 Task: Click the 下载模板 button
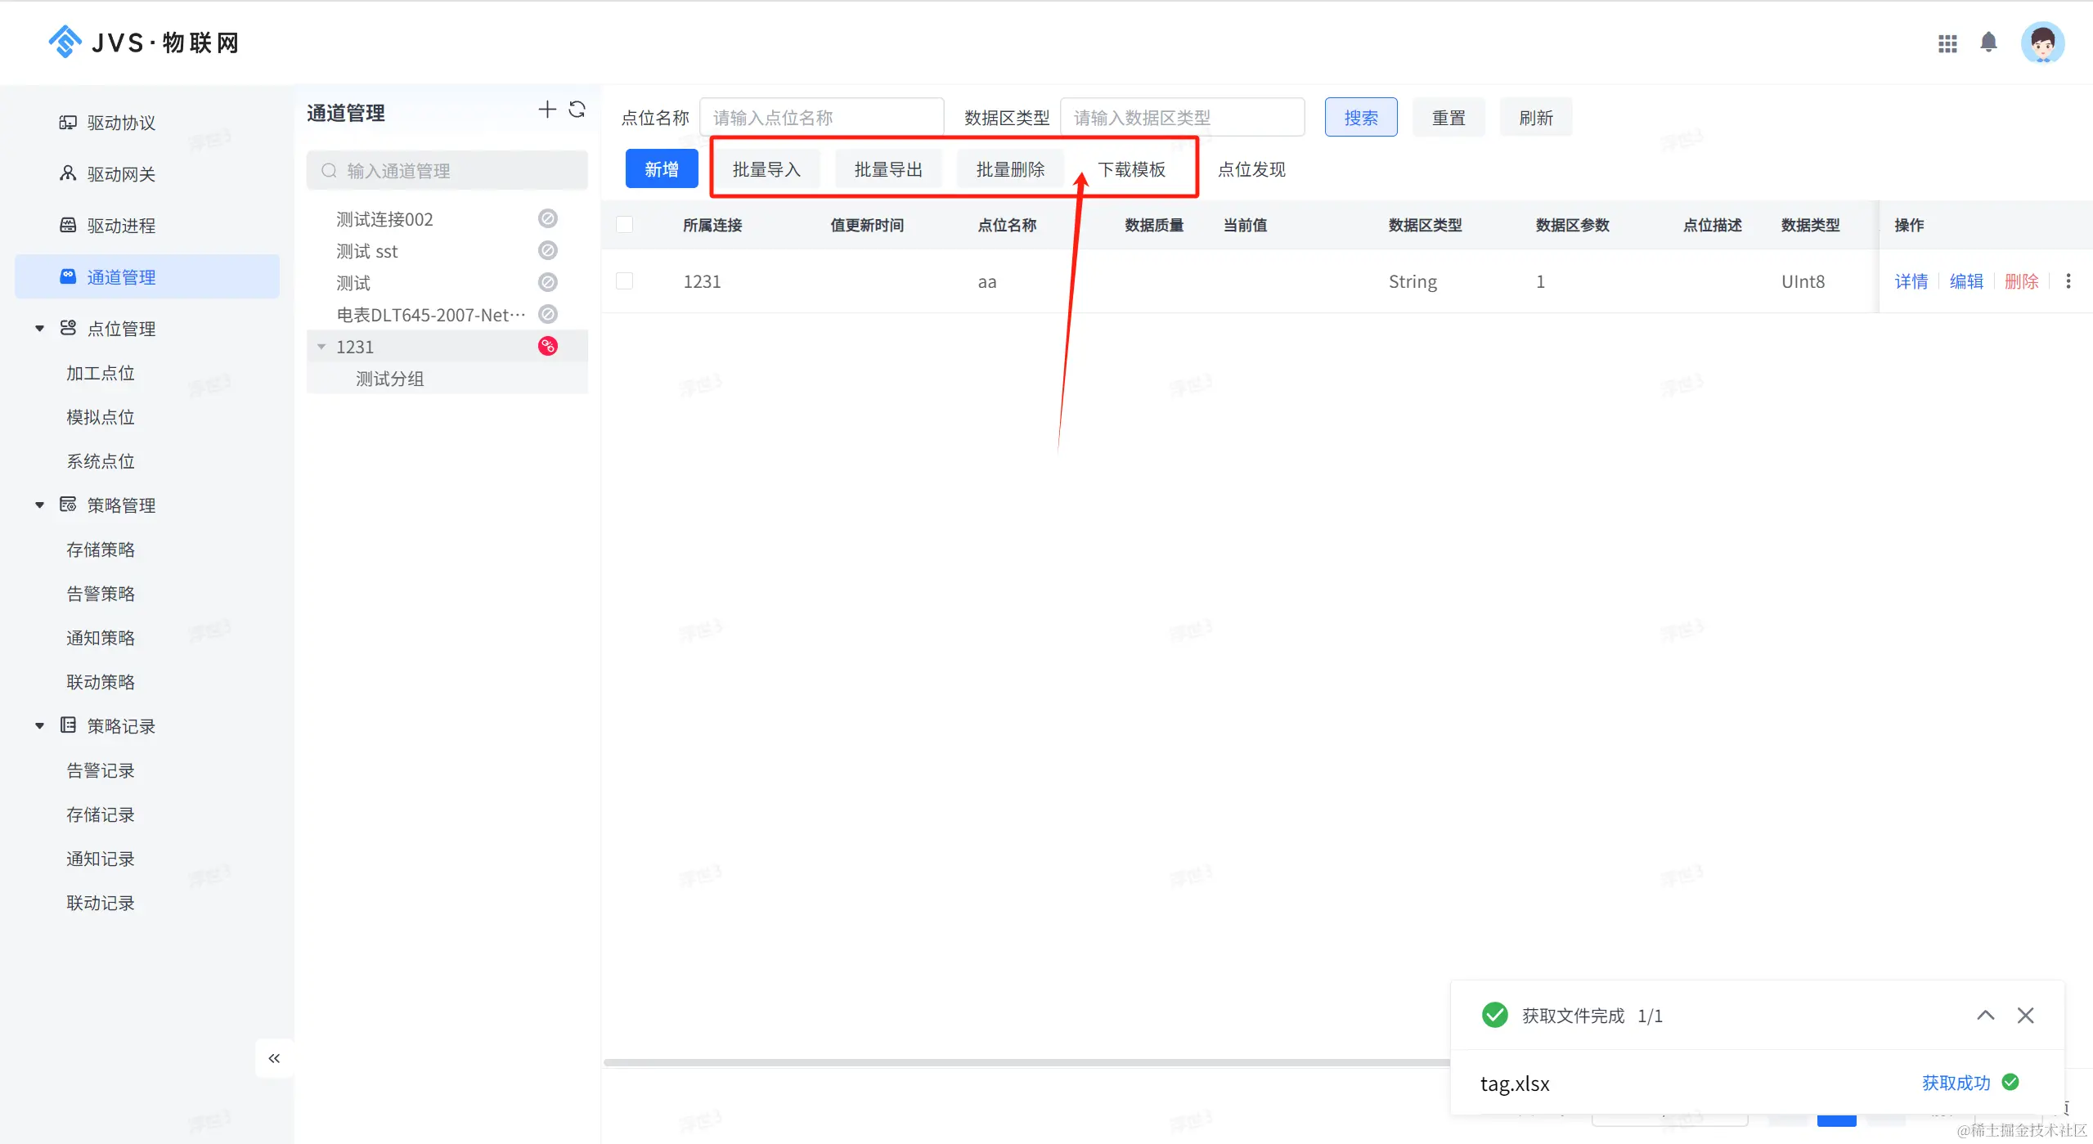click(1131, 169)
